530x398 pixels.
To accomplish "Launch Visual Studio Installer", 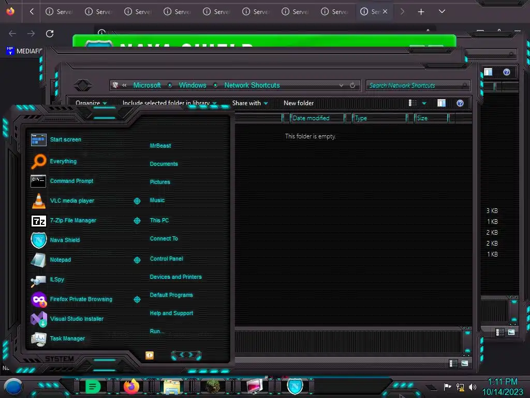I will [67, 319].
